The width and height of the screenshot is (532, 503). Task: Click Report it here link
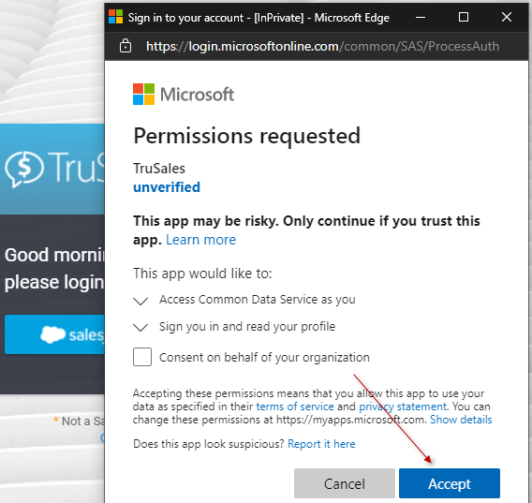coord(321,444)
